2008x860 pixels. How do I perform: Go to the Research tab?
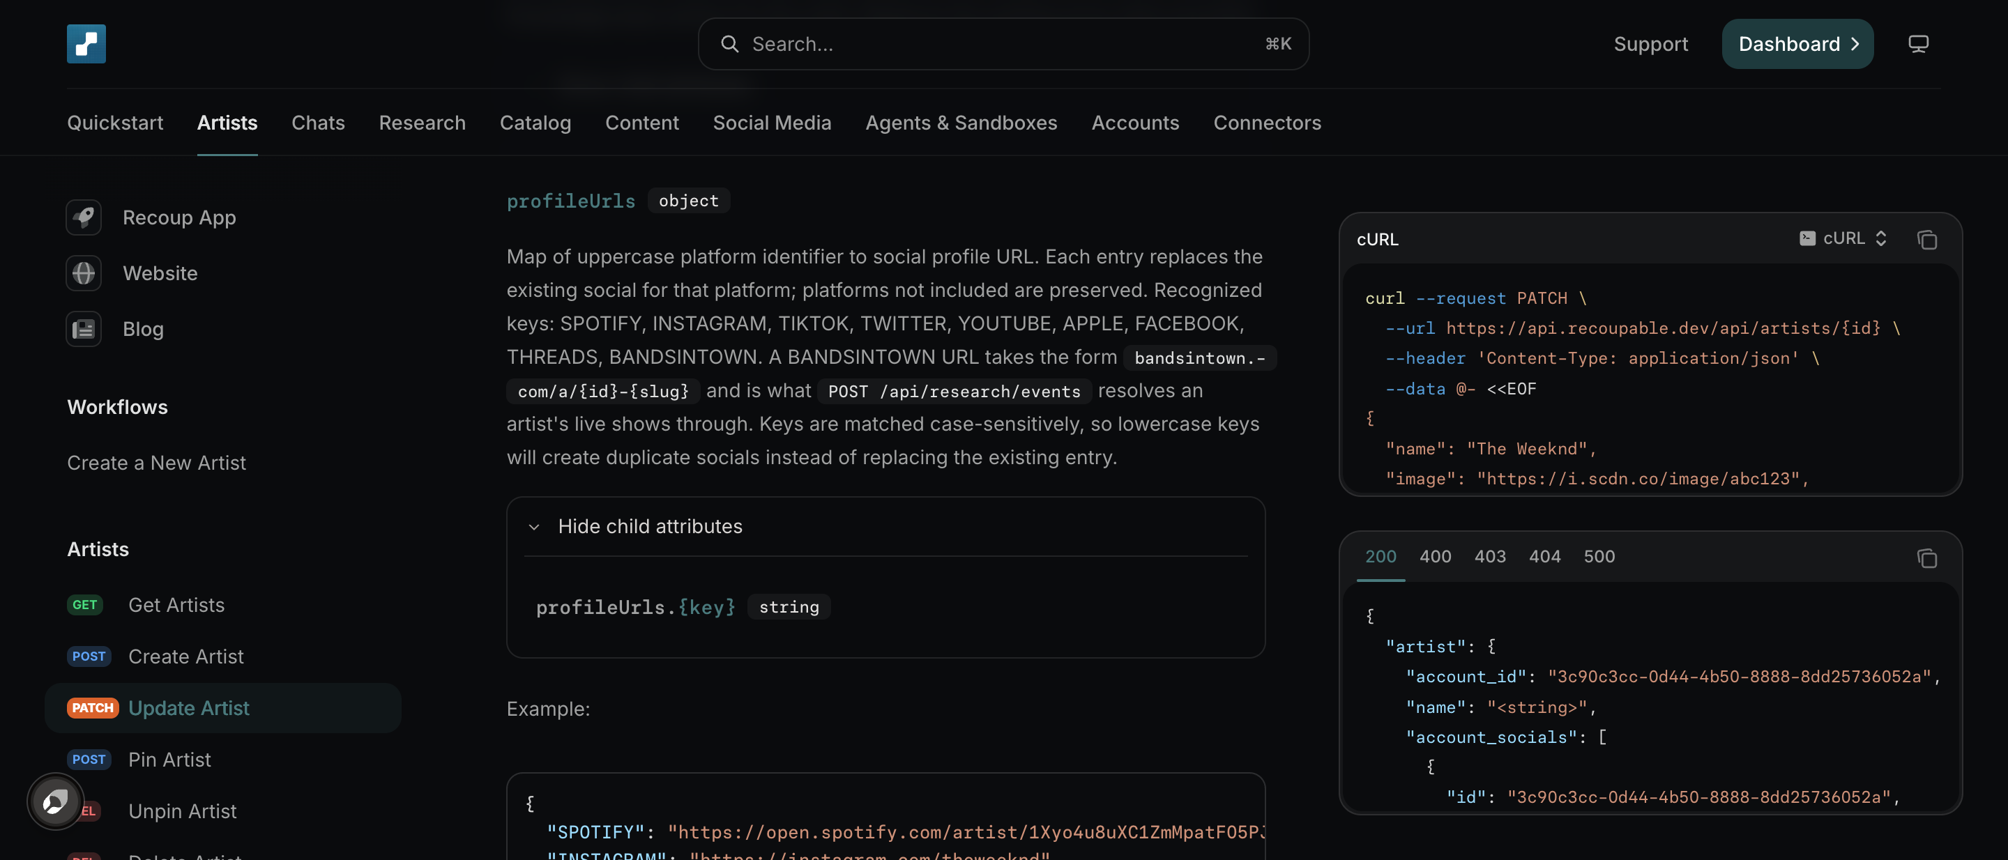[423, 122]
